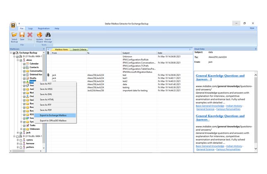This screenshot has height=174, width=267.
Task: Select the Tasks folder icon
Action: (x=27, y=125)
